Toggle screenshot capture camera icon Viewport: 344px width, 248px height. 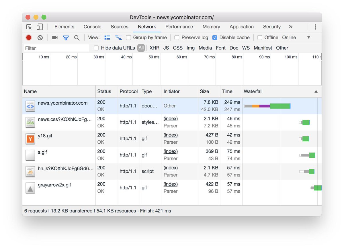tap(55, 38)
